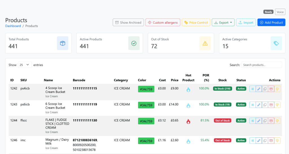Duplicate product 1242 with copy icon
The image size is (289, 154).
coord(265,89)
